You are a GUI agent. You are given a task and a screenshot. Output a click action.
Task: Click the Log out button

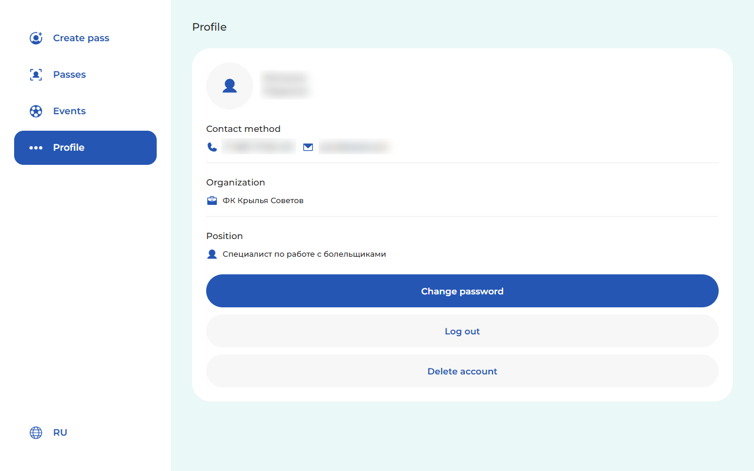(462, 331)
